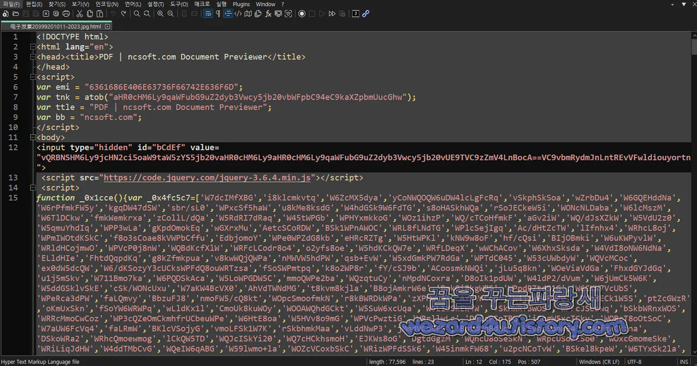The height and width of the screenshot is (366, 697).
Task: Toggle word wrap toolbar button
Action: [208, 14]
